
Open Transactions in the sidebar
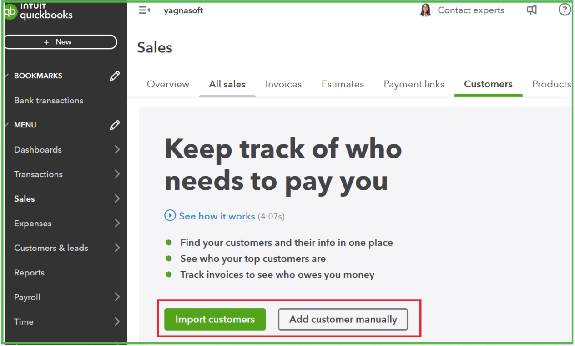click(x=38, y=174)
